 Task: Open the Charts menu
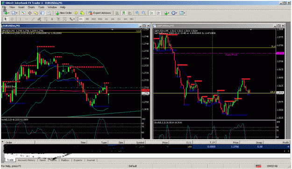(31, 7)
